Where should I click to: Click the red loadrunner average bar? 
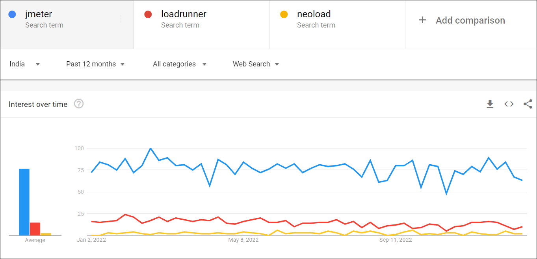pos(35,229)
